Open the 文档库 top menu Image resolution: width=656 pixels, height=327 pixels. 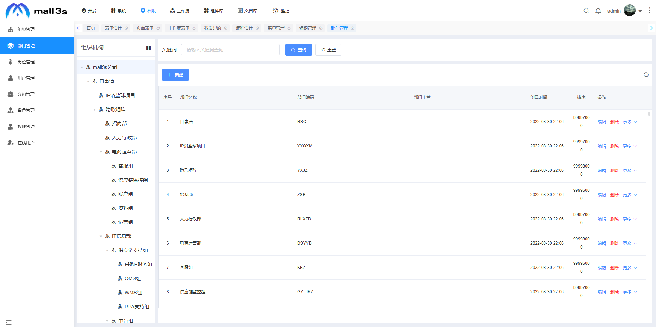(247, 11)
